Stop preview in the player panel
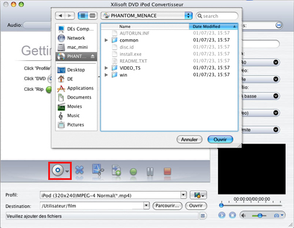 pyautogui.click(x=232, y=215)
